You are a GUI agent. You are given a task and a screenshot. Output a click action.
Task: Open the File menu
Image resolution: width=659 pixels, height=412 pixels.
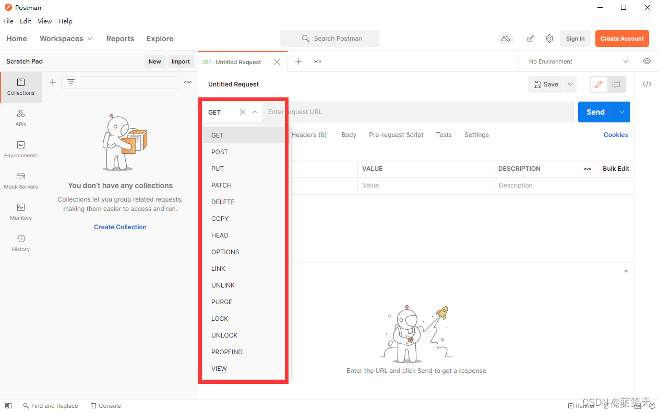8,21
